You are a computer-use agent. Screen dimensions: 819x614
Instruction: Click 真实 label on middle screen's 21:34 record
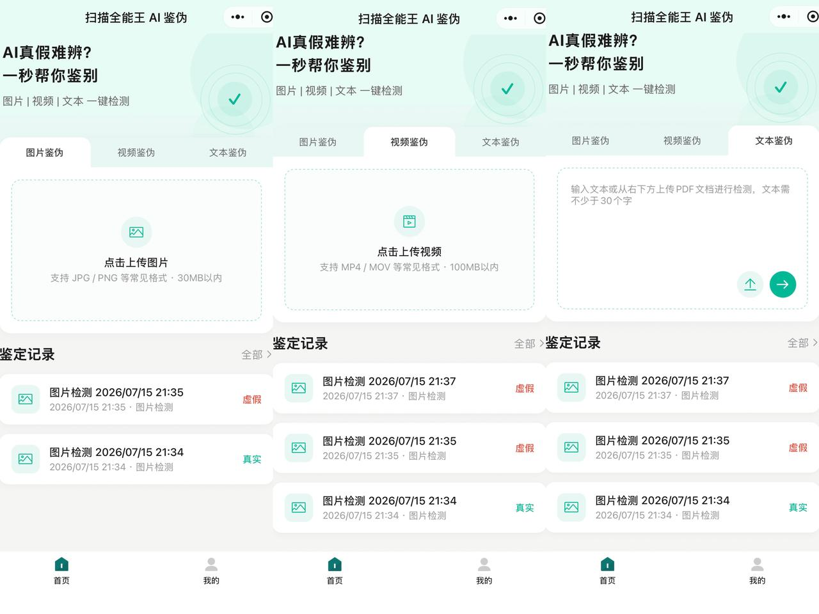pos(525,508)
